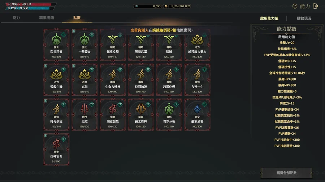Screen dimensions: 325x182
Task: Open the 賭博 winged support card
Action: (x=169, y=45)
